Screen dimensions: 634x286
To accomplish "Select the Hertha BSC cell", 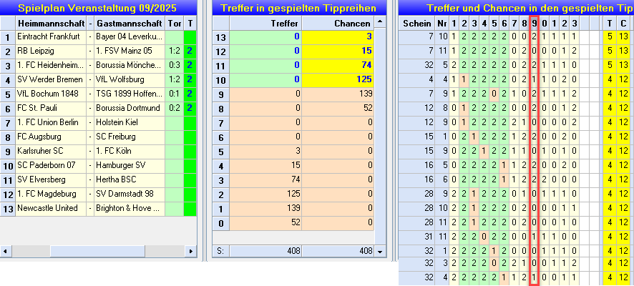I will tap(130, 179).
